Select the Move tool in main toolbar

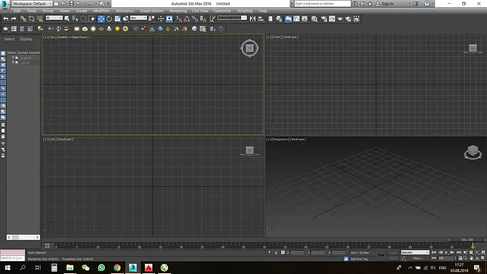tap(101, 19)
